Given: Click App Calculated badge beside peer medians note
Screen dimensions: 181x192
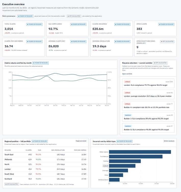Looking at the screenshot, I should pos(12,184).
